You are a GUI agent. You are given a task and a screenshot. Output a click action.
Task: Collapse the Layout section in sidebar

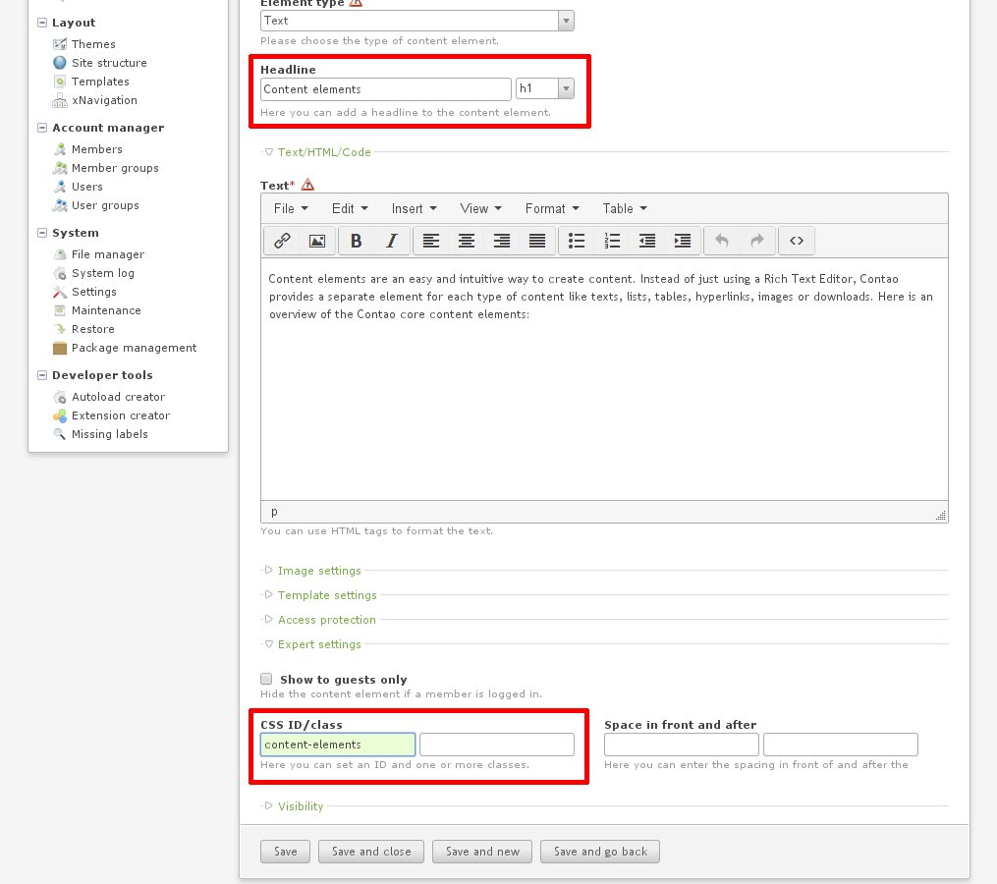point(43,23)
